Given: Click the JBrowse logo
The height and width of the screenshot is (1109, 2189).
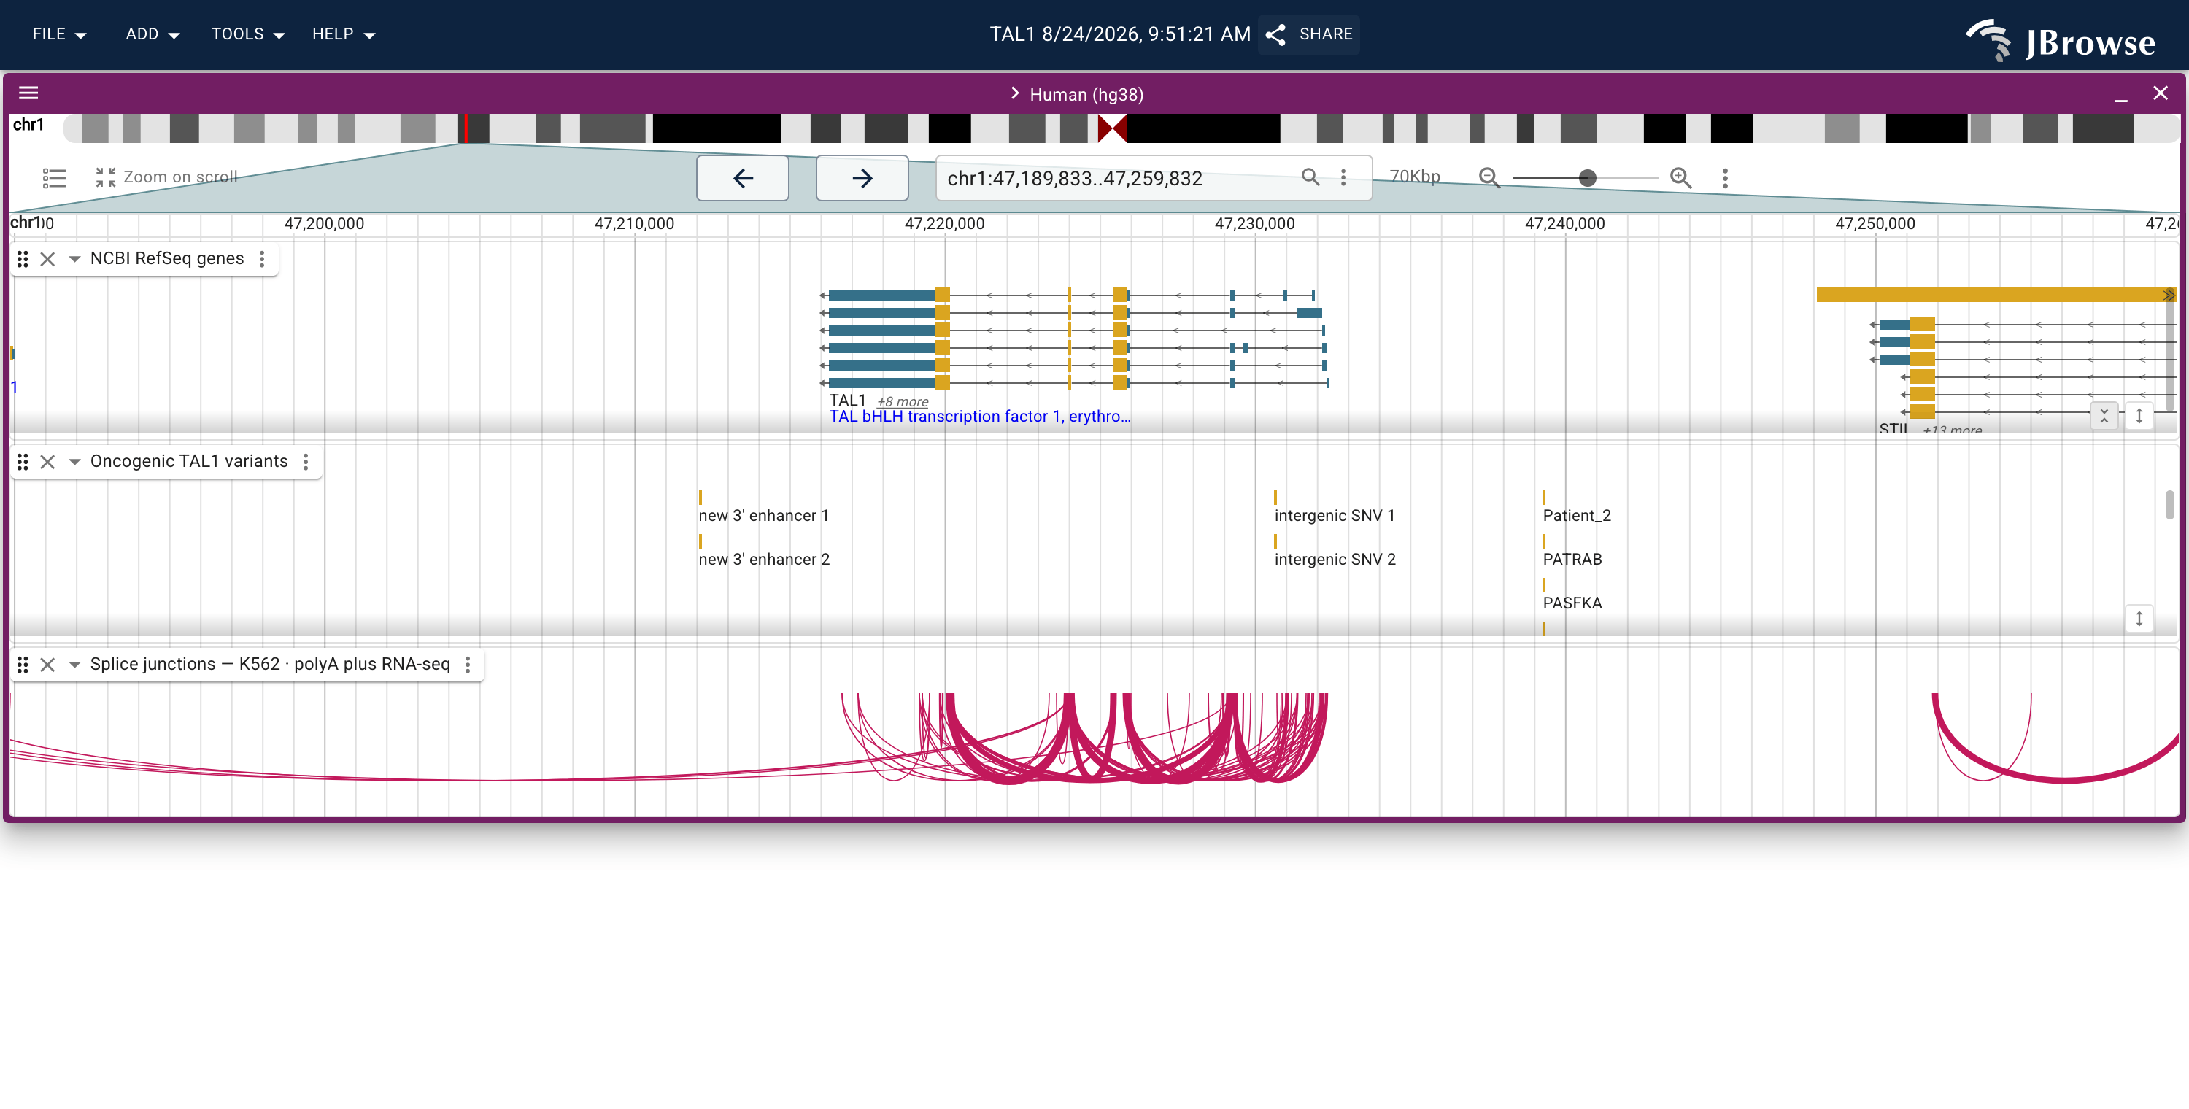Looking at the screenshot, I should coord(2060,40).
